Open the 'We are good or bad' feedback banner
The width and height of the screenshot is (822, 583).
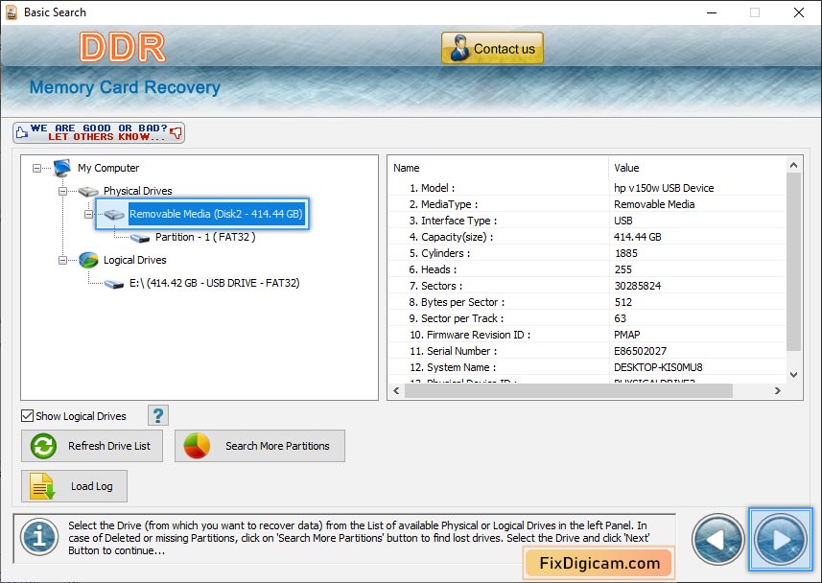tap(99, 132)
